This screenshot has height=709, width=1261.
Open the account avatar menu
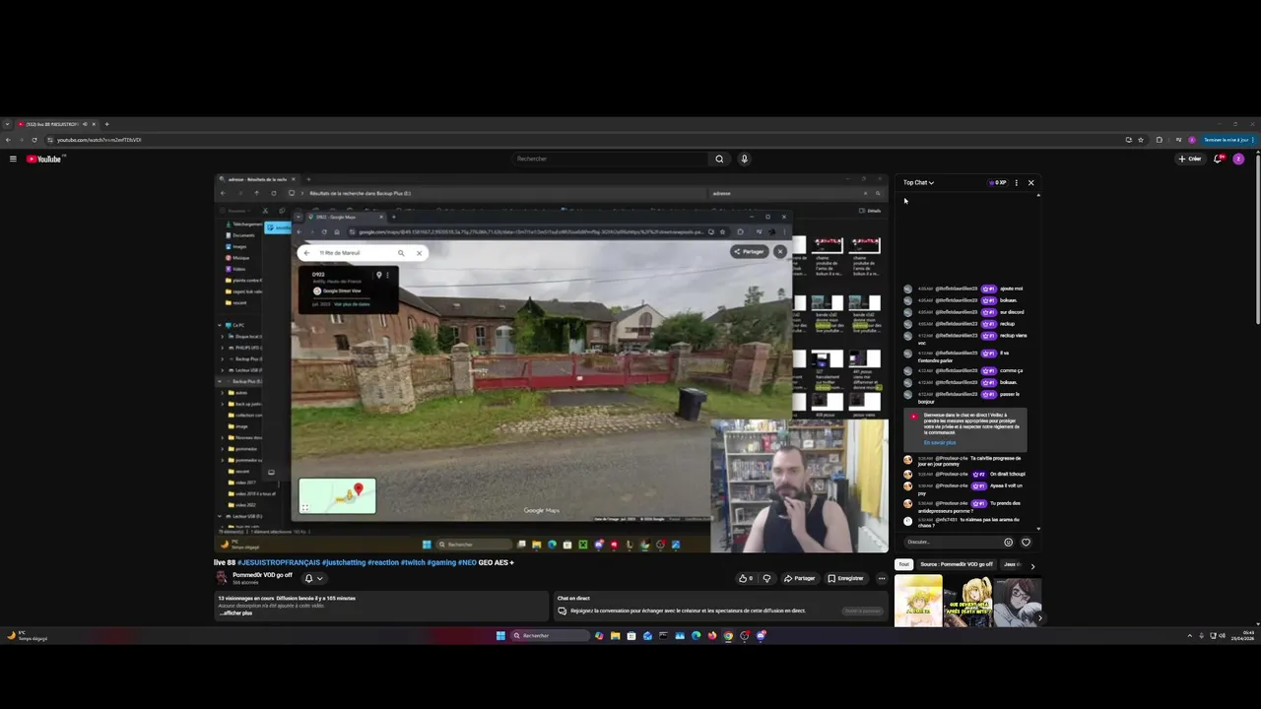pyautogui.click(x=1238, y=159)
